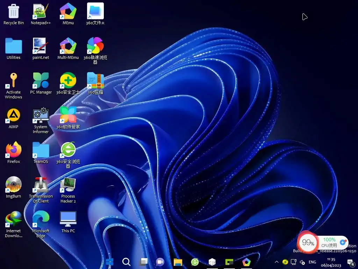Select the Transmission Qt Client shortcut

pyautogui.click(x=41, y=190)
